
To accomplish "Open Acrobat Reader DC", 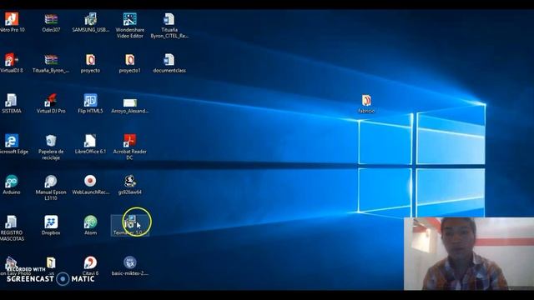I will pos(130,141).
